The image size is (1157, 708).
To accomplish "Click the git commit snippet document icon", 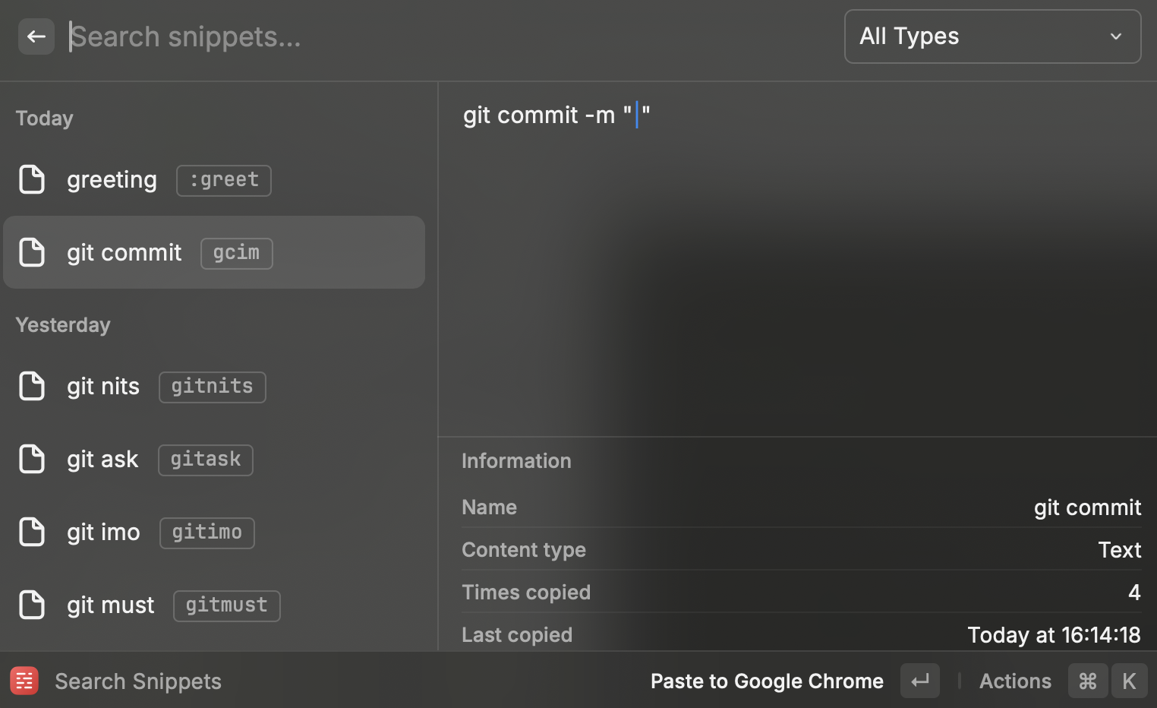I will click(x=32, y=252).
